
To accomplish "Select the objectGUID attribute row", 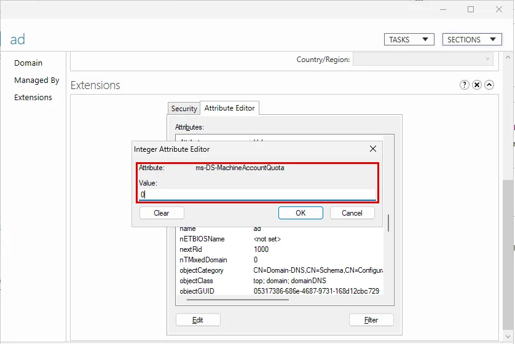I will point(281,291).
